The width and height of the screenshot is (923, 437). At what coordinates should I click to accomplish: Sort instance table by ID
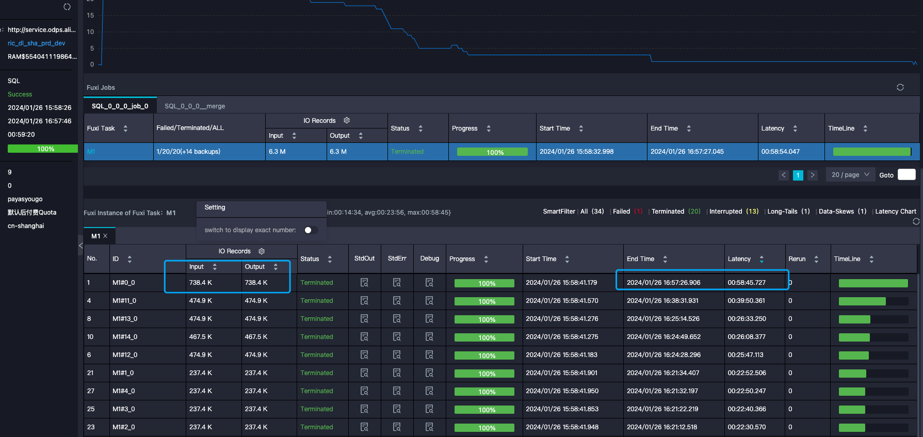(x=129, y=259)
